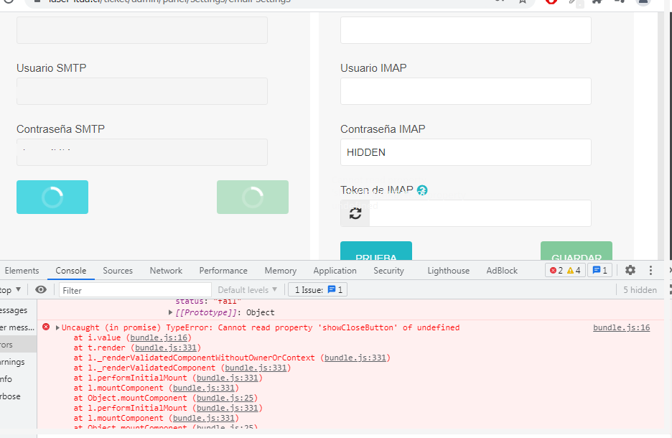Toggle the cyan switch below Contraseña SMTP
This screenshot has height=438, width=672.
[52, 197]
